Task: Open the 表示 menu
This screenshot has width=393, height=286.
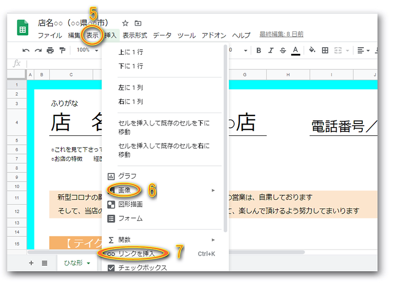Action: [92, 35]
